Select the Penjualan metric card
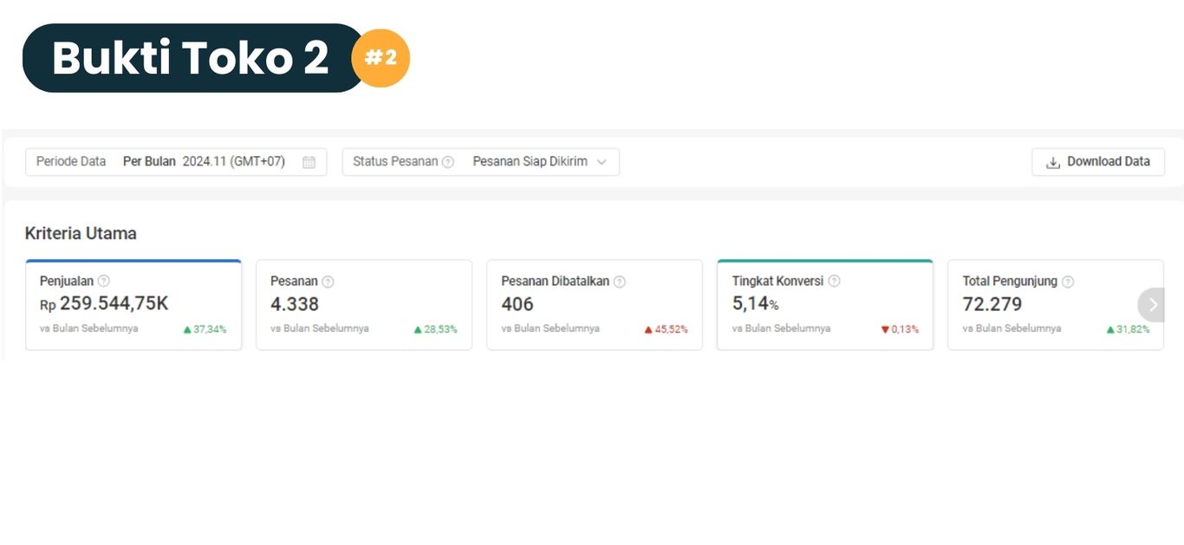The image size is (1184, 545). tap(133, 304)
